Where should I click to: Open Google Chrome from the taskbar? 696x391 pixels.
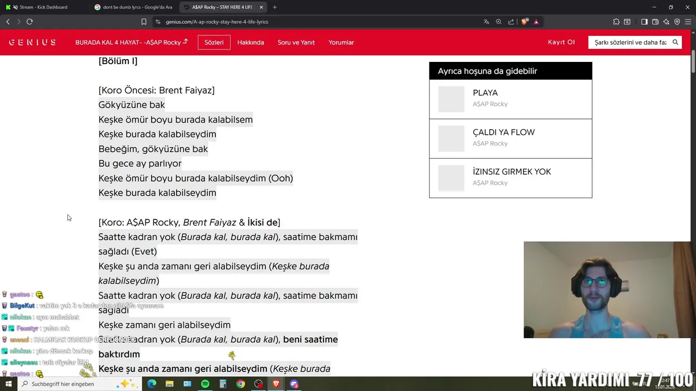point(240,384)
